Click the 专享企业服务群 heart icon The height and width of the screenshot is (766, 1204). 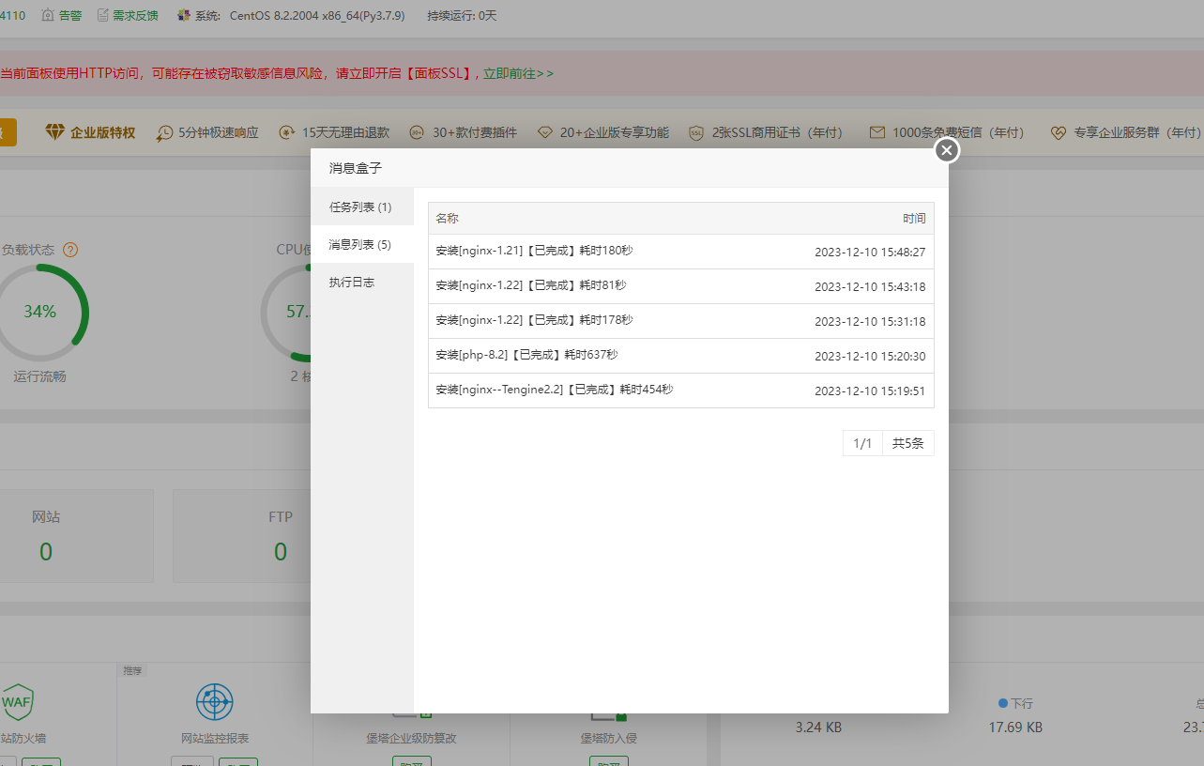click(x=1059, y=132)
